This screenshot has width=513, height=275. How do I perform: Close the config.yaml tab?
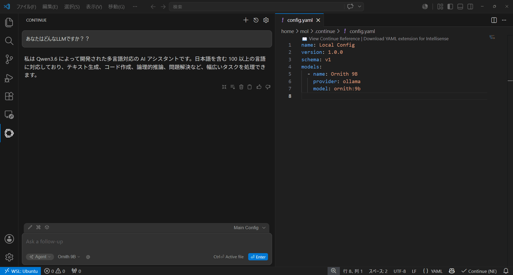(318, 20)
